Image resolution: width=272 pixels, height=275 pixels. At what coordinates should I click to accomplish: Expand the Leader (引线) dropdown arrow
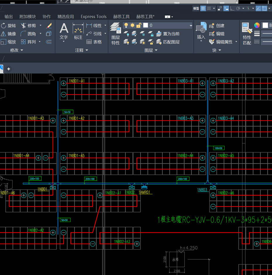[x=105, y=34]
